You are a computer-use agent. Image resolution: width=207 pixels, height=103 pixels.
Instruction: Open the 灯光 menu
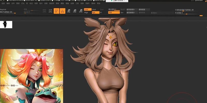tap(23, 3)
